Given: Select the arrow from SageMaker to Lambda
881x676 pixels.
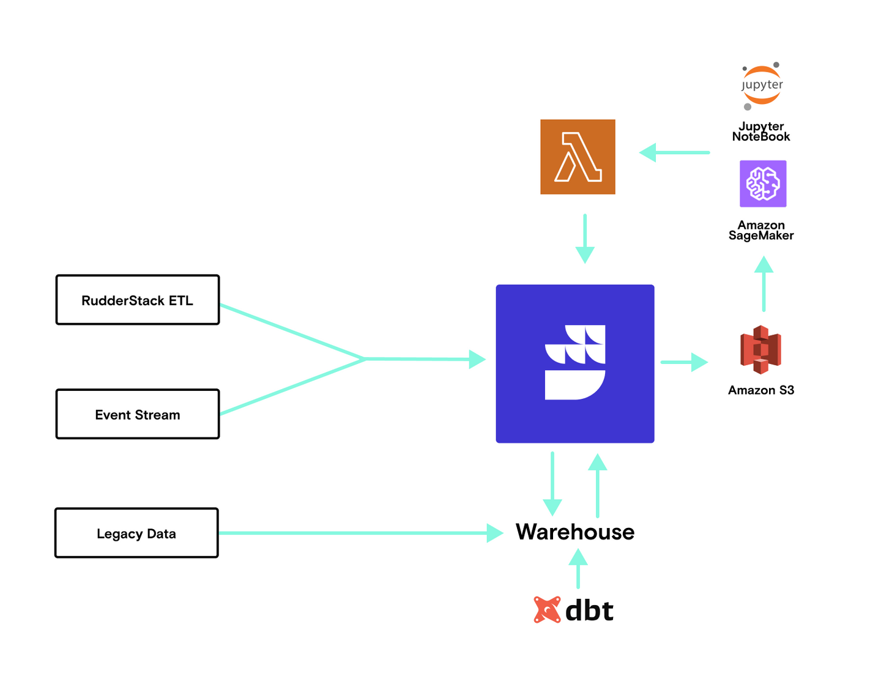Looking at the screenshot, I should [673, 151].
